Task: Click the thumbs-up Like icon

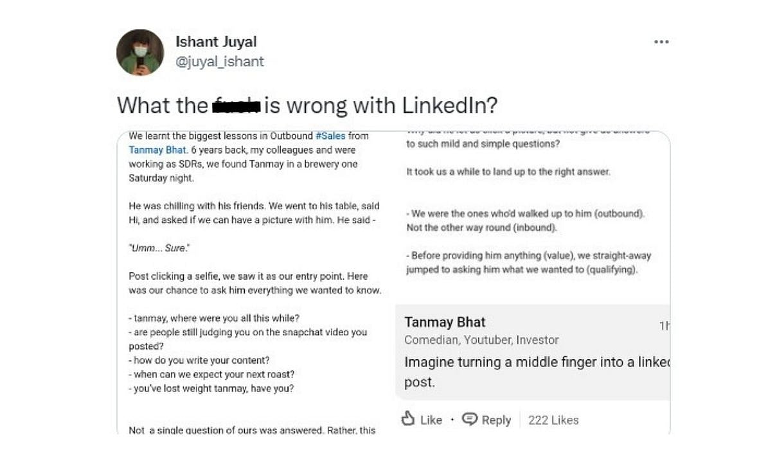Action: [x=407, y=419]
